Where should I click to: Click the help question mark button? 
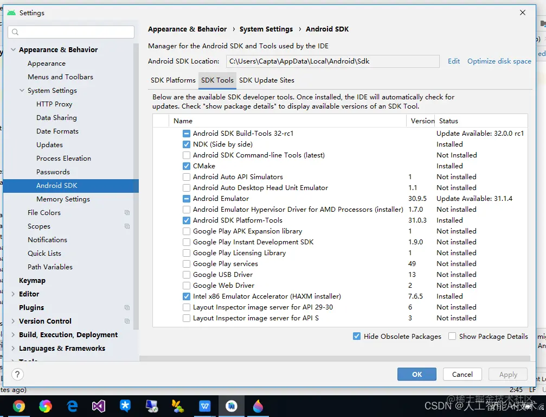point(17,375)
